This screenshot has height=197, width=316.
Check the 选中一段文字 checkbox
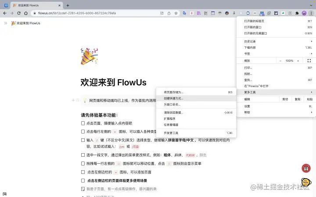[83, 155]
